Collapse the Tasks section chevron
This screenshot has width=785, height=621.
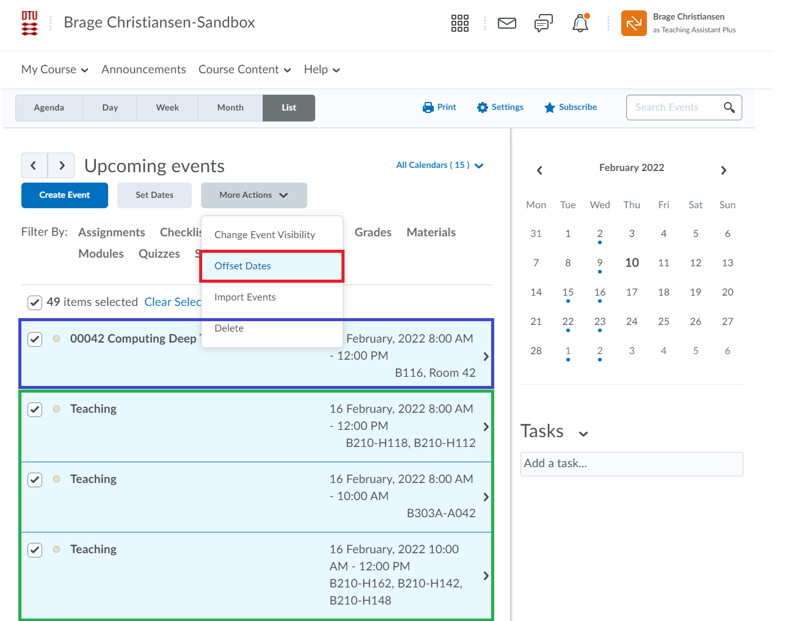[x=583, y=434]
